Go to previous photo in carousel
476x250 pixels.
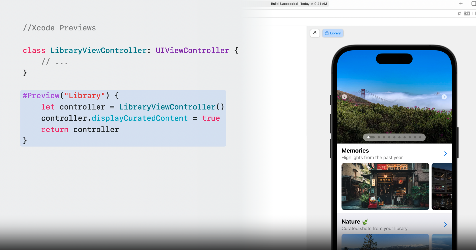pos(345,97)
